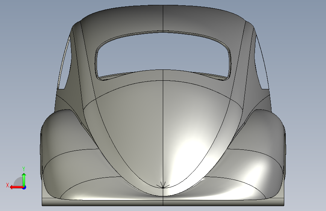Click the green Y axis arrow
This screenshot has width=326, height=211.
tap(24, 179)
